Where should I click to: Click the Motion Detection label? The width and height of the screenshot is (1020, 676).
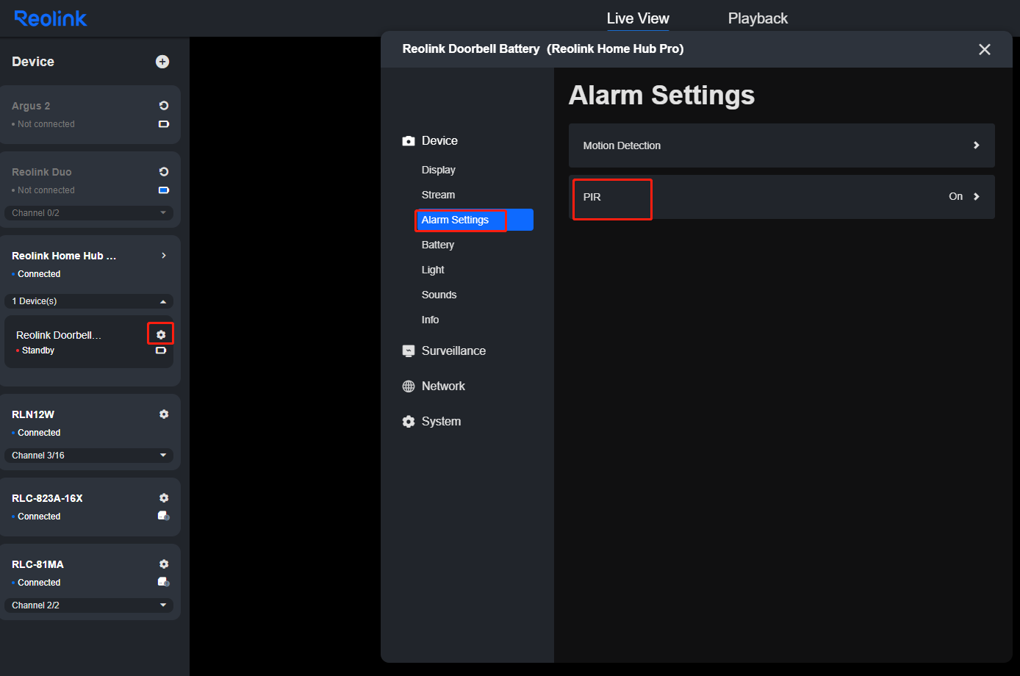[622, 145]
